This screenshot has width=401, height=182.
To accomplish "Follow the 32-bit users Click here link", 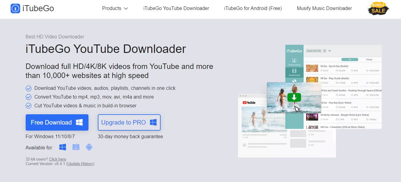I will [57, 159].
